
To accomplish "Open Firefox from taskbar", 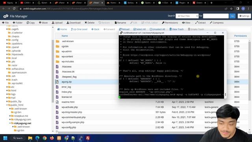I will (52, 138).
